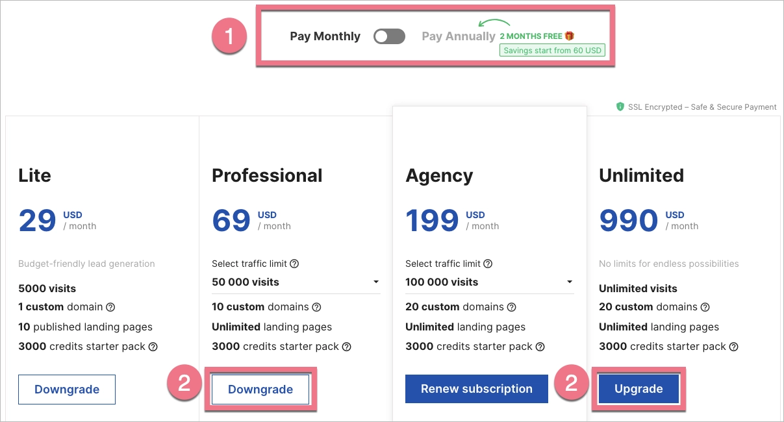Toggle the monthly/annual billing switch
784x422 pixels.
pyautogui.click(x=389, y=36)
